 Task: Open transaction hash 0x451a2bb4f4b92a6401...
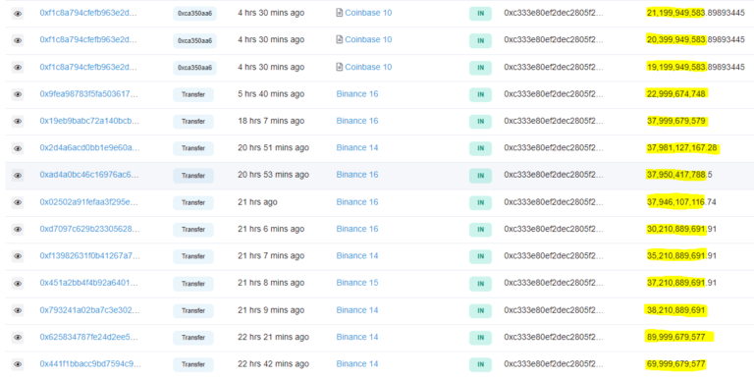tap(88, 283)
